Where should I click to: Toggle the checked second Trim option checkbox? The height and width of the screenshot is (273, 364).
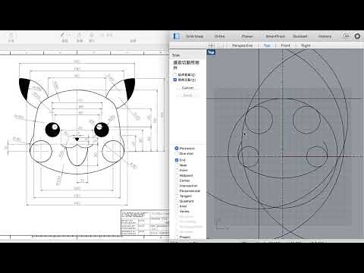click(175, 80)
